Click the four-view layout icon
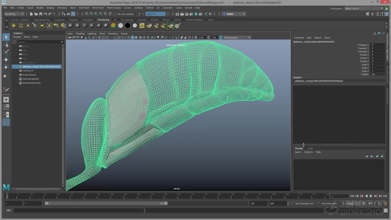 [x=6, y=107]
